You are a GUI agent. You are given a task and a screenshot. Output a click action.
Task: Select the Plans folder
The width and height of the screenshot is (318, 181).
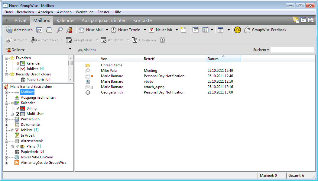(31, 146)
